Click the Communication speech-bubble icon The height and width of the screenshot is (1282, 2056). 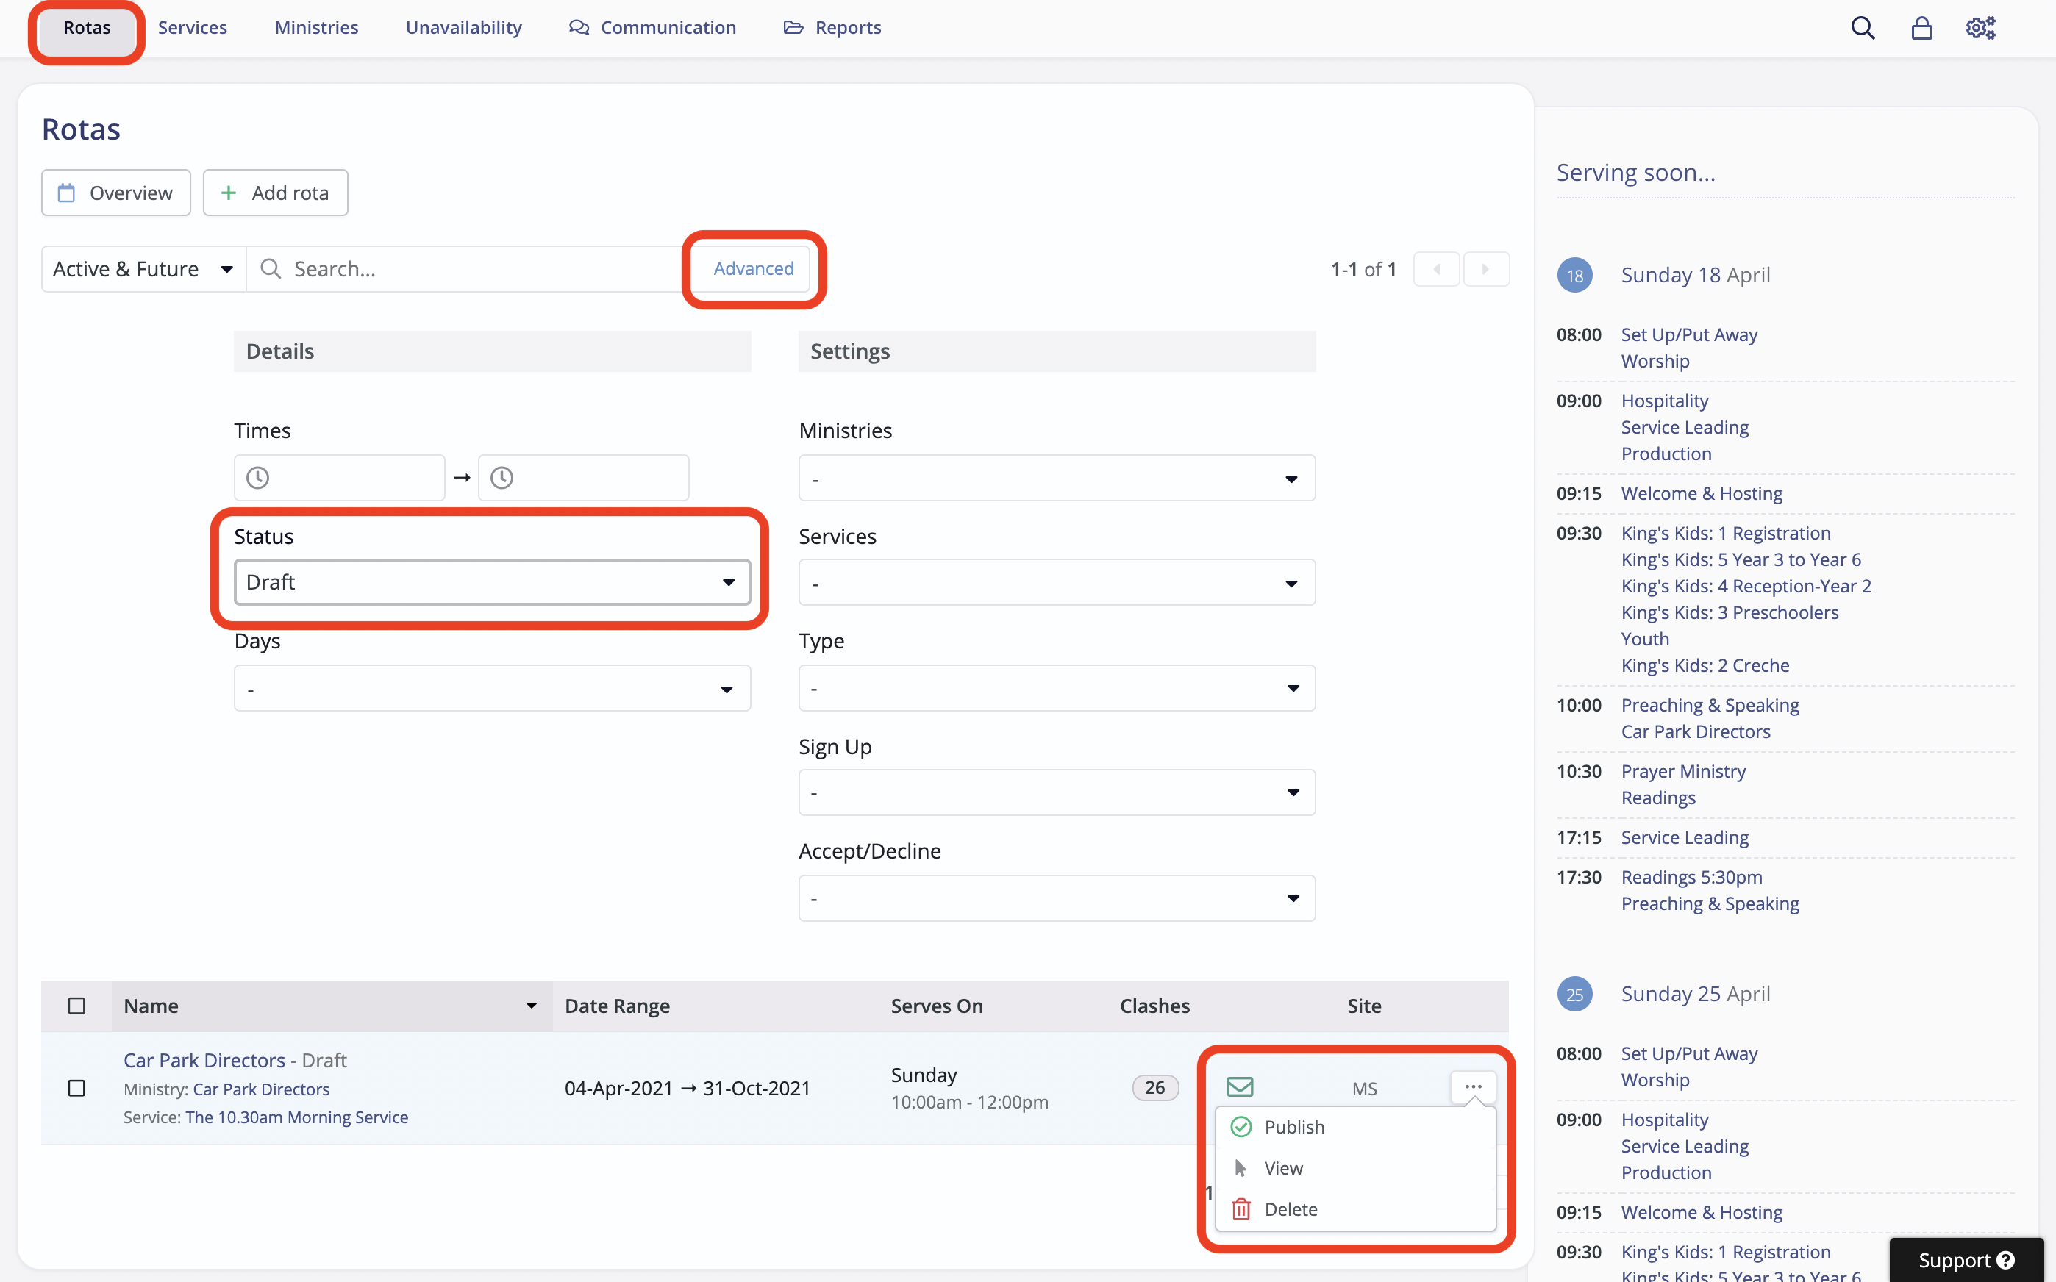point(579,26)
